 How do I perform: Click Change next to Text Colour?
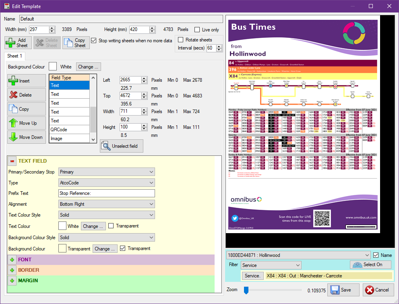[x=93, y=226]
